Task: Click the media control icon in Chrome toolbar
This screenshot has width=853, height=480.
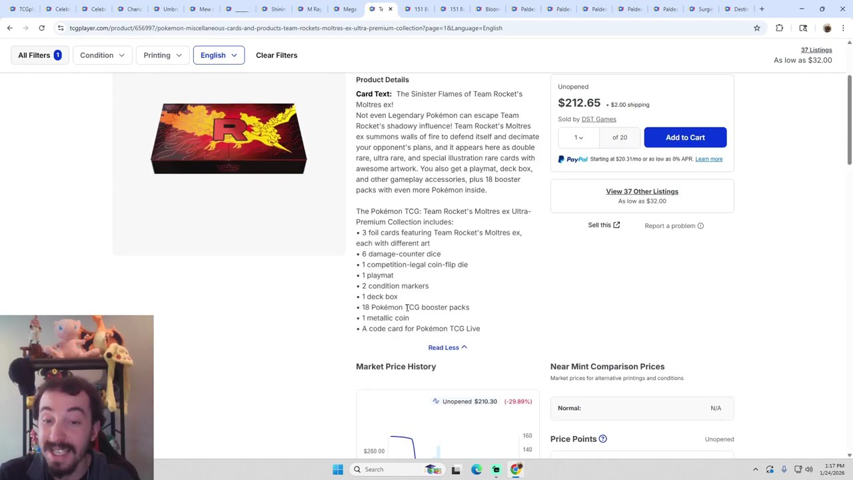Action: pyautogui.click(x=803, y=28)
